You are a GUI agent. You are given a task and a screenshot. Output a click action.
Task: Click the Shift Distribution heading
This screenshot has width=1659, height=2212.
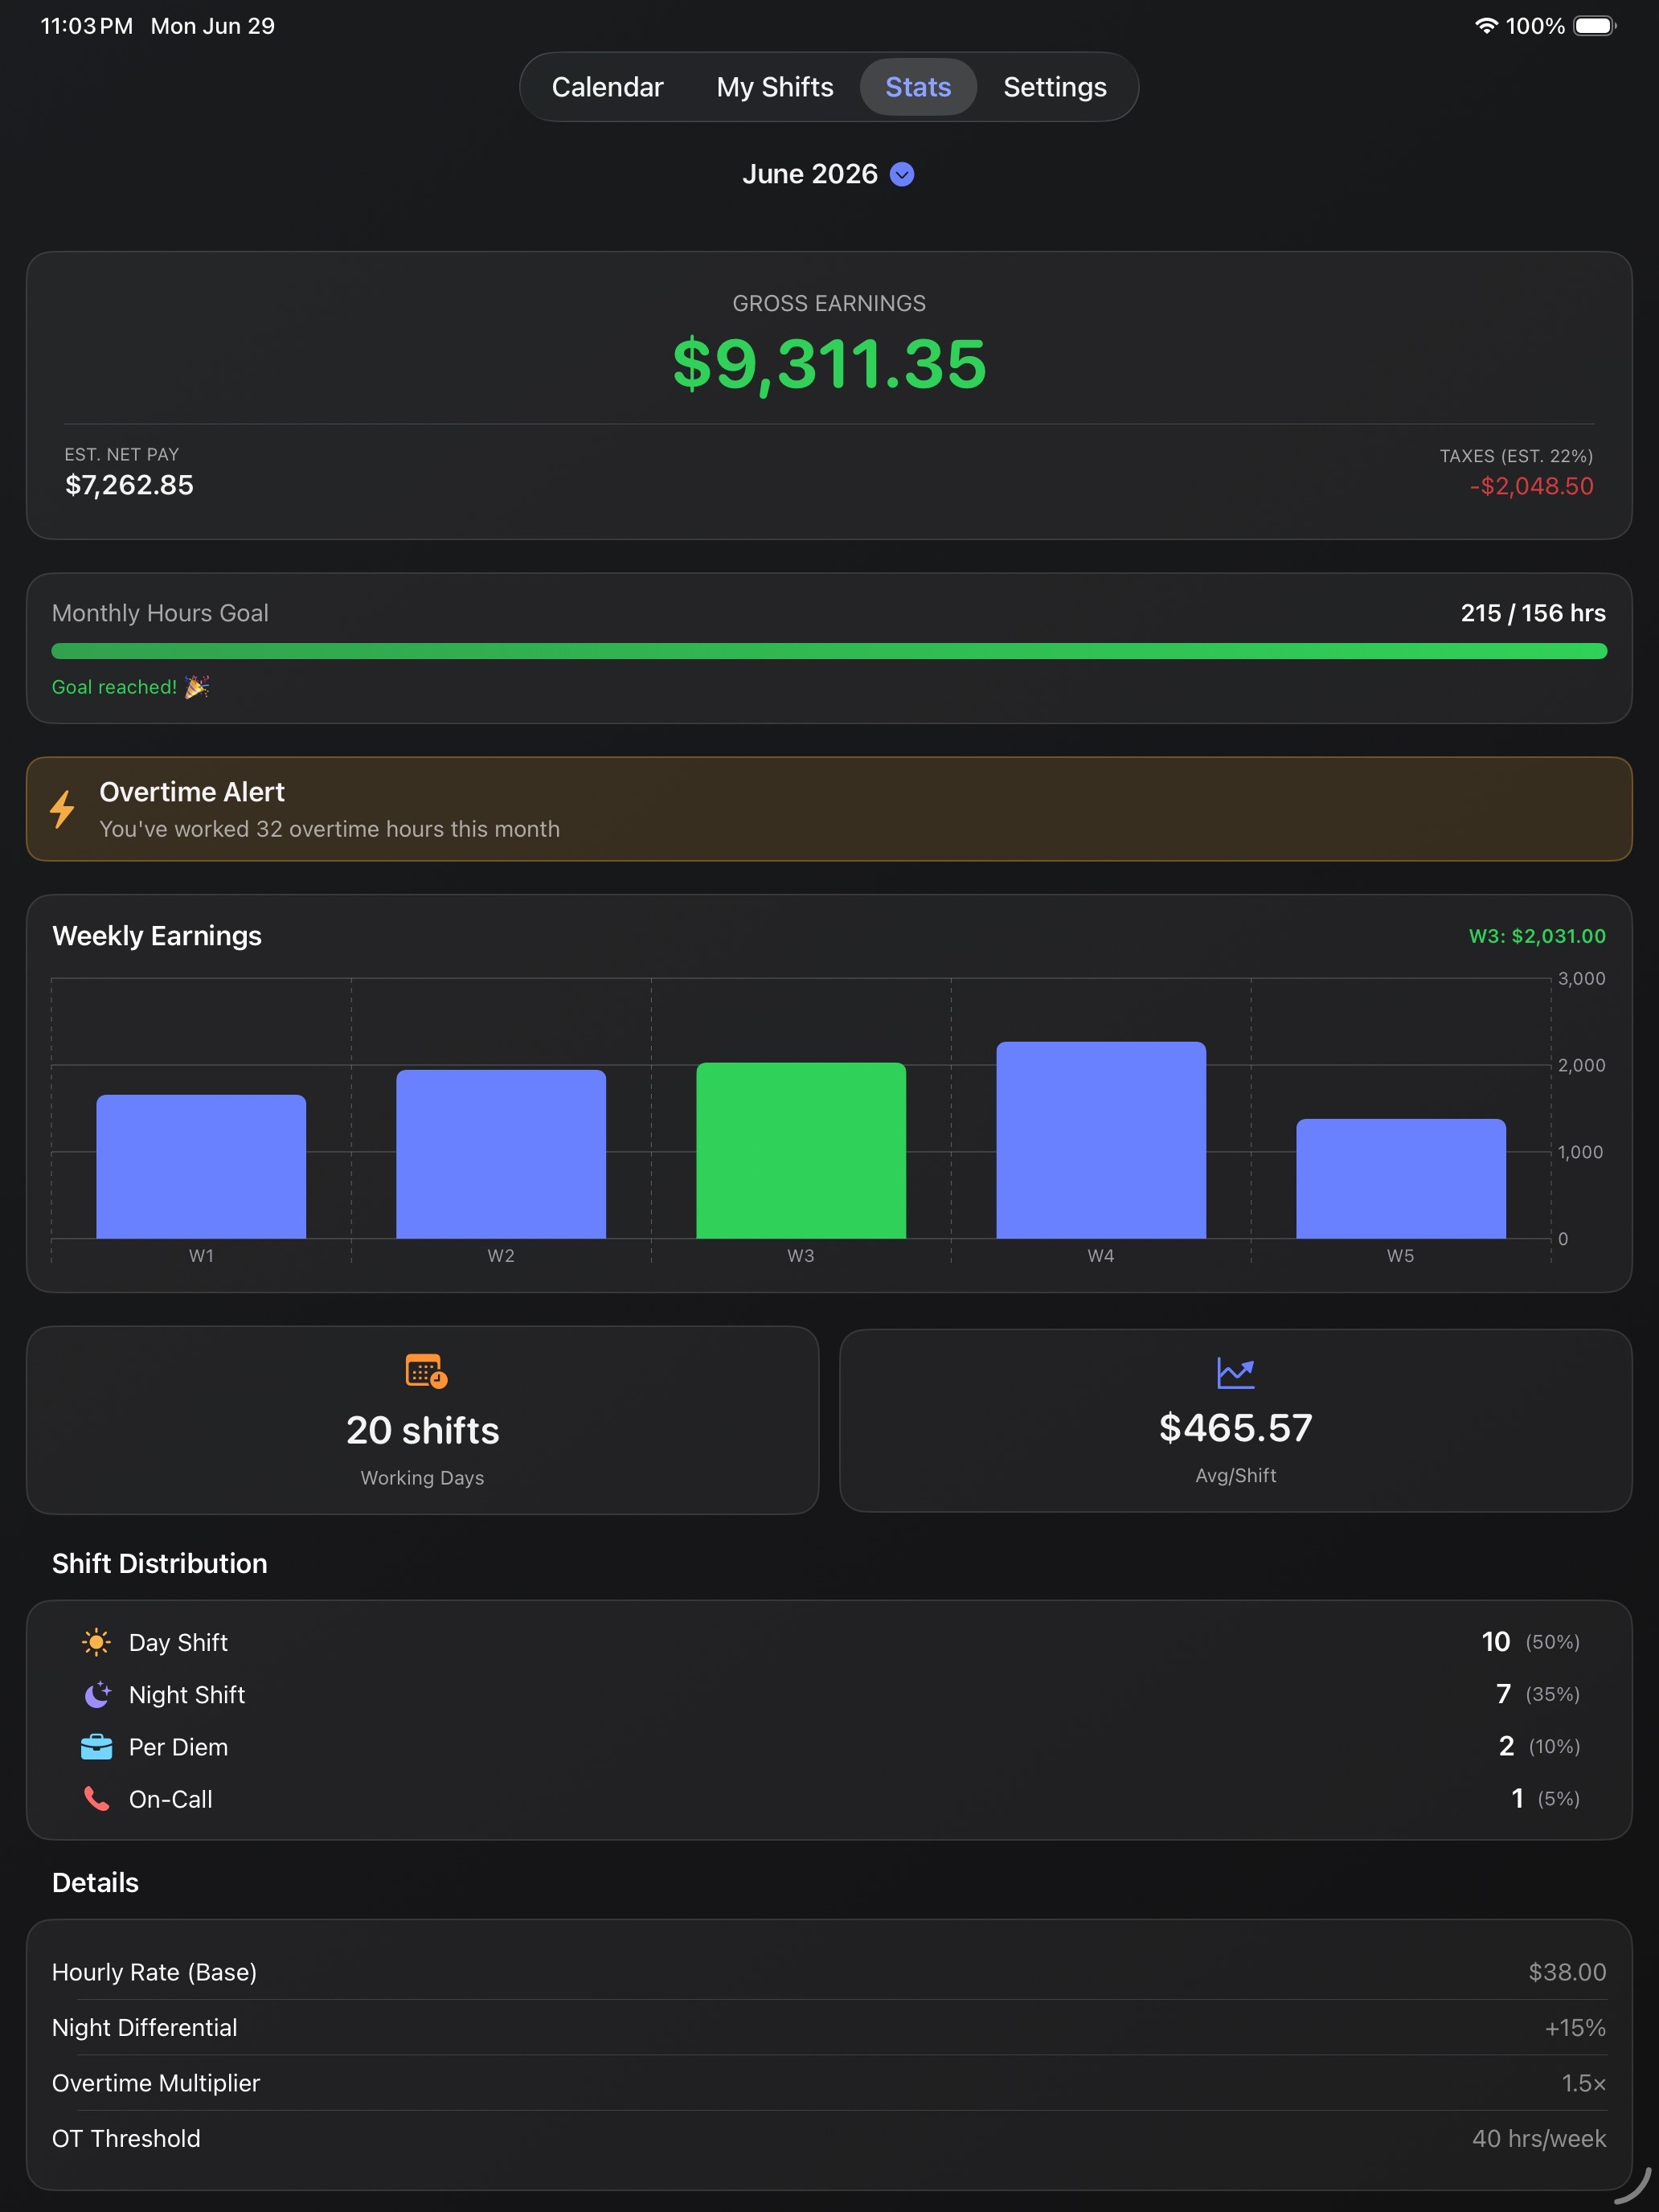point(160,1563)
